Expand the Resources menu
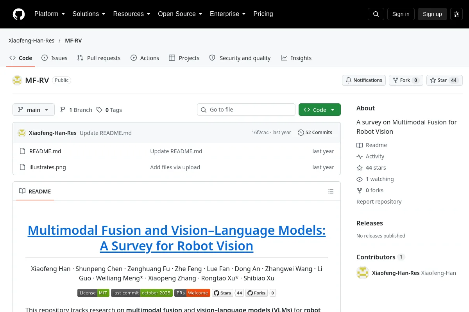The width and height of the screenshot is (469, 312). tap(132, 14)
